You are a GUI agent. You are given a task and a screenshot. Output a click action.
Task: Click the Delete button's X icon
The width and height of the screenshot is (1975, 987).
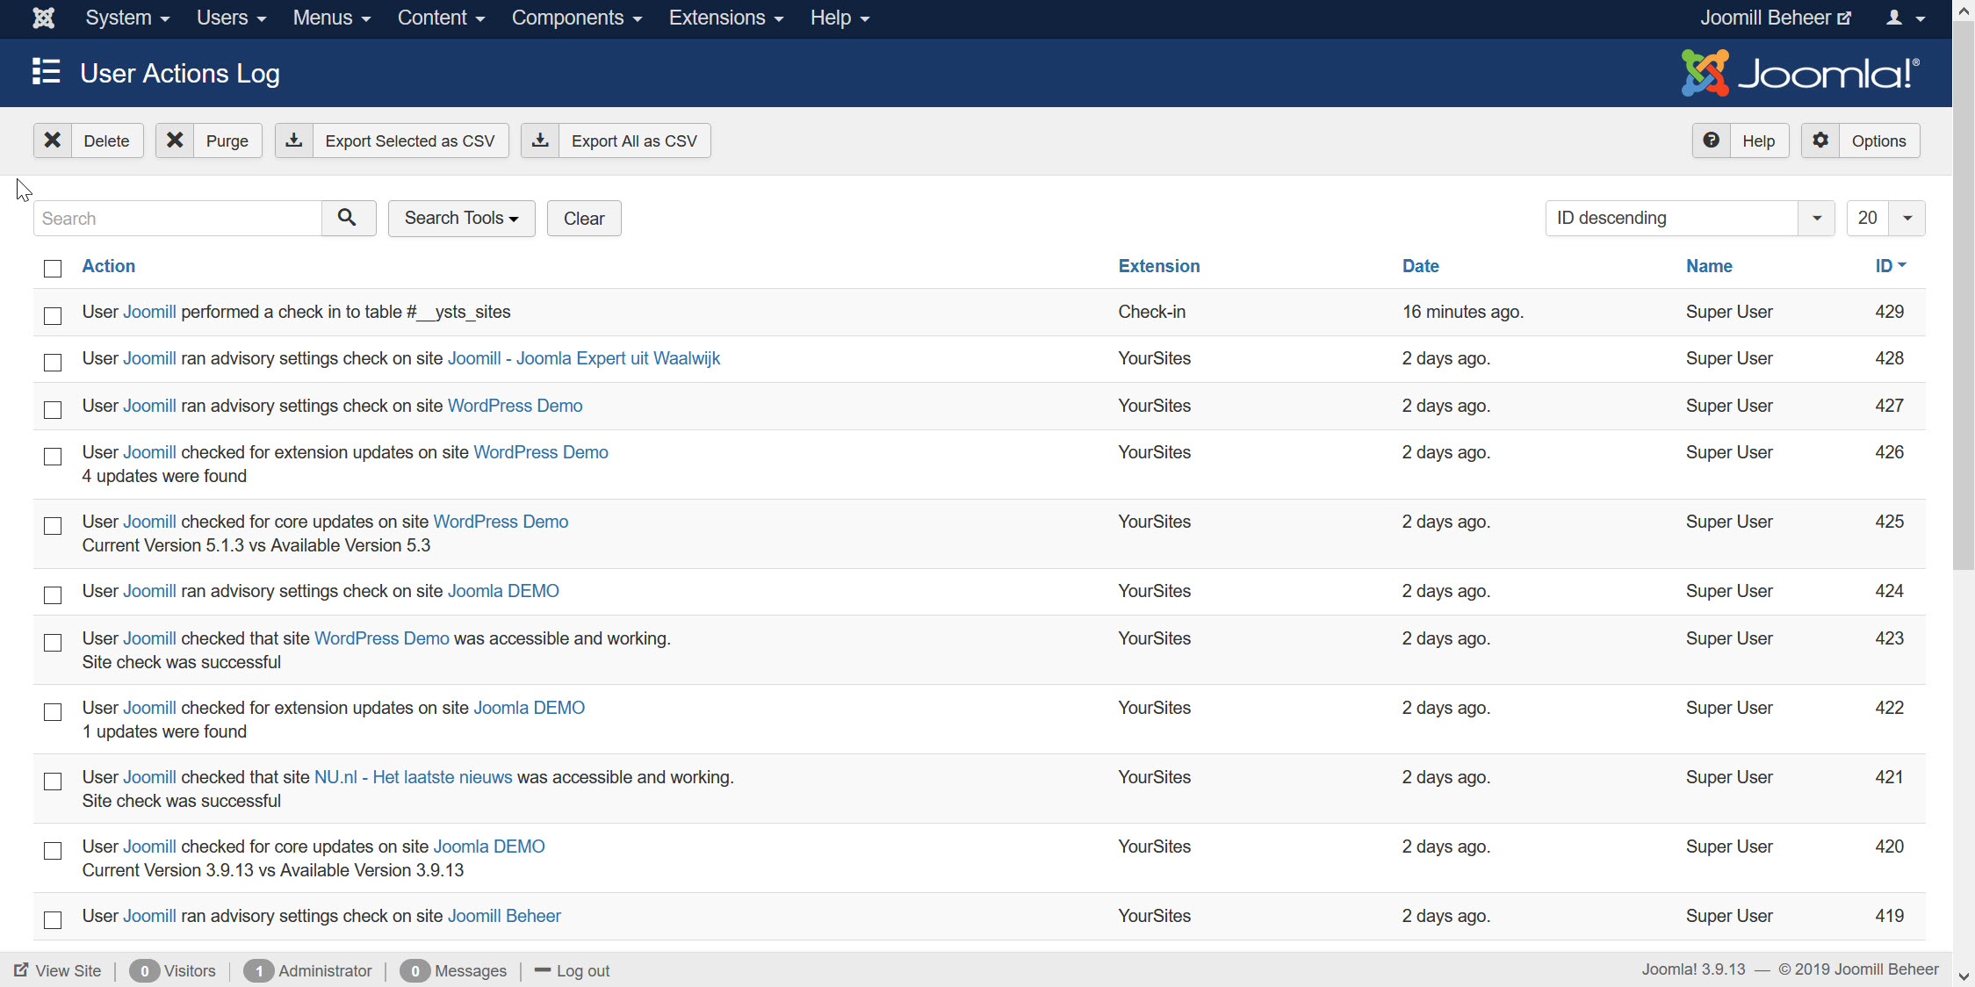point(53,140)
